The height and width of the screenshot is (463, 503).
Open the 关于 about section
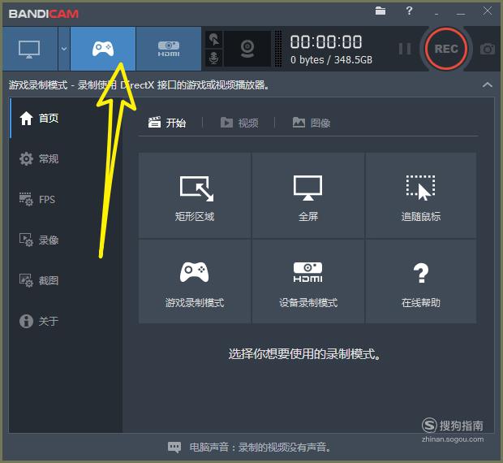pos(39,321)
